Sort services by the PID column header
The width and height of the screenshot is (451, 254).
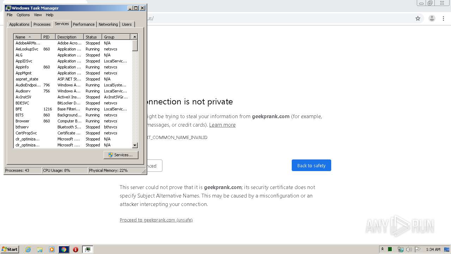[49, 37]
